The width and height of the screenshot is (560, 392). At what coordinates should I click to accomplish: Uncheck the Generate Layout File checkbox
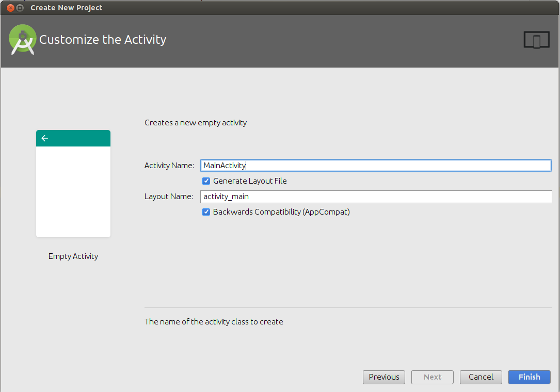coord(206,181)
